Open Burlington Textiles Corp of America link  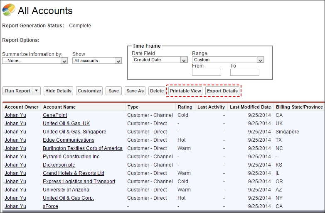82,148
